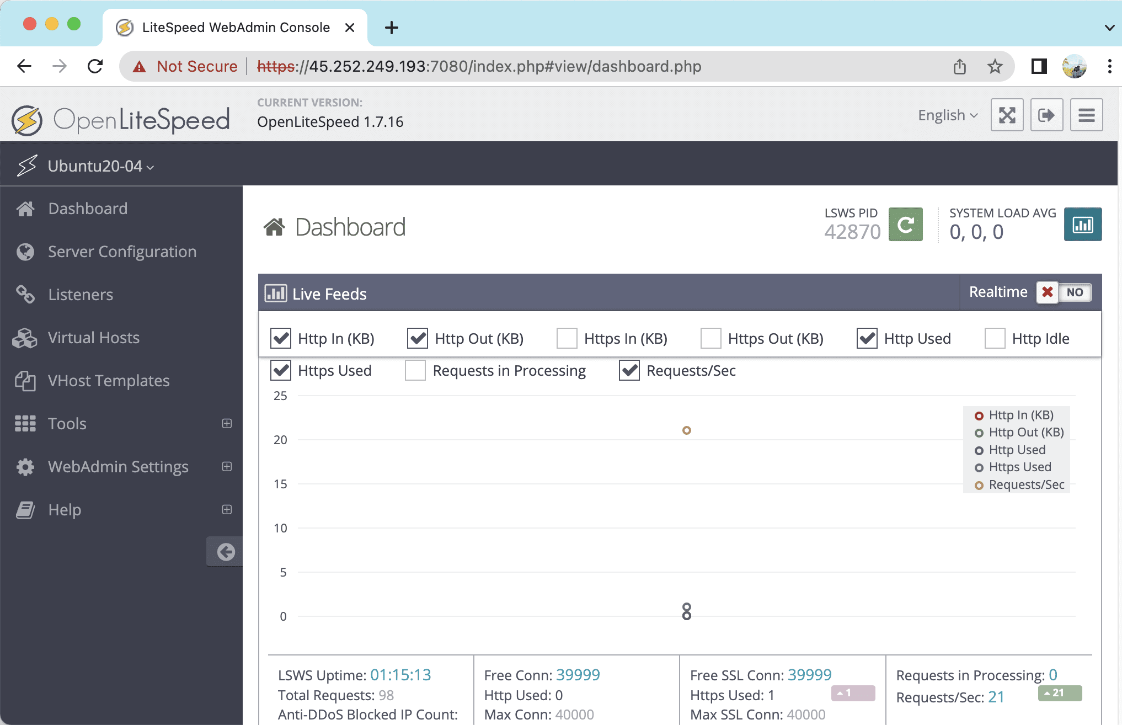Enable the Https Out (KB) checkbox
Image resolution: width=1122 pixels, height=725 pixels.
point(711,338)
